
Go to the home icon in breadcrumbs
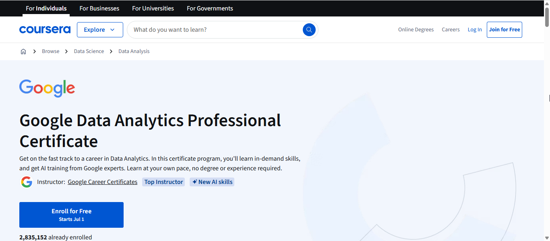click(x=23, y=51)
